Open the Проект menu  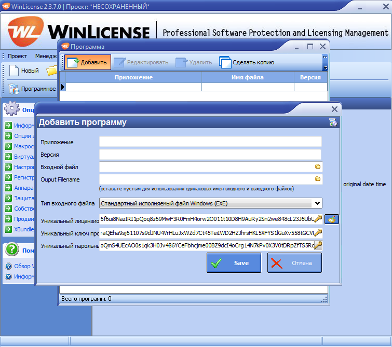[17, 56]
